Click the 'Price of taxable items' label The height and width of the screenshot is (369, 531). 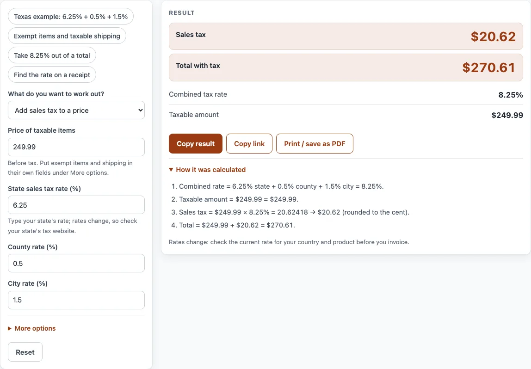42,130
